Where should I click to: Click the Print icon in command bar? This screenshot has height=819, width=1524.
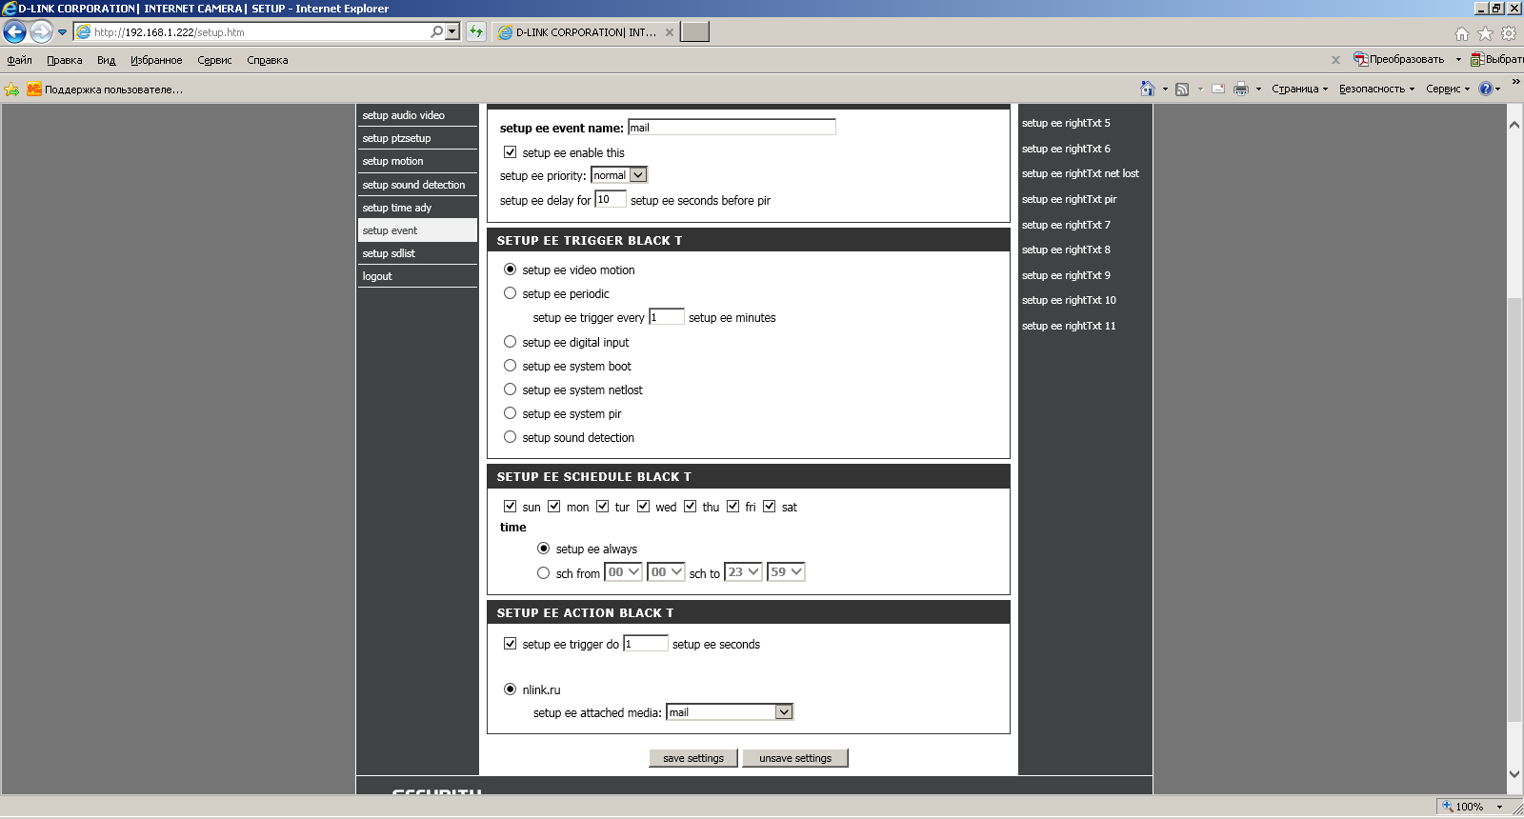coord(1241,89)
